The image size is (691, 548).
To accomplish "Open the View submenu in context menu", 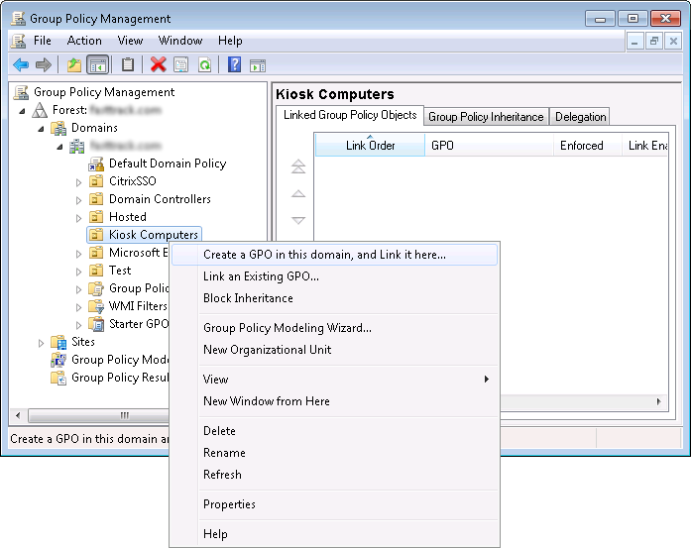I will coord(334,380).
